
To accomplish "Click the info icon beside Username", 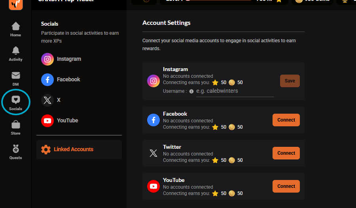I will tap(191, 91).
